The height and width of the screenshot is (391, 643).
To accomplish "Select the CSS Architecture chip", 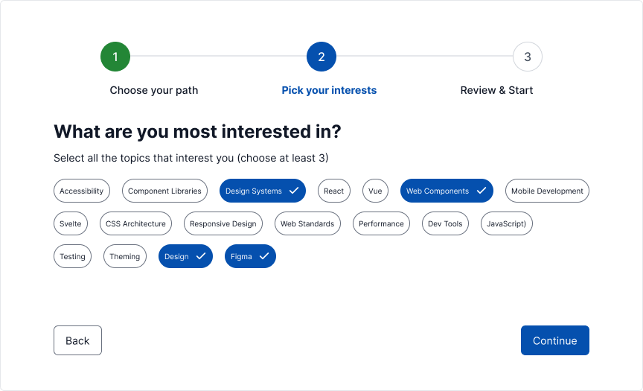I will 135,223.
